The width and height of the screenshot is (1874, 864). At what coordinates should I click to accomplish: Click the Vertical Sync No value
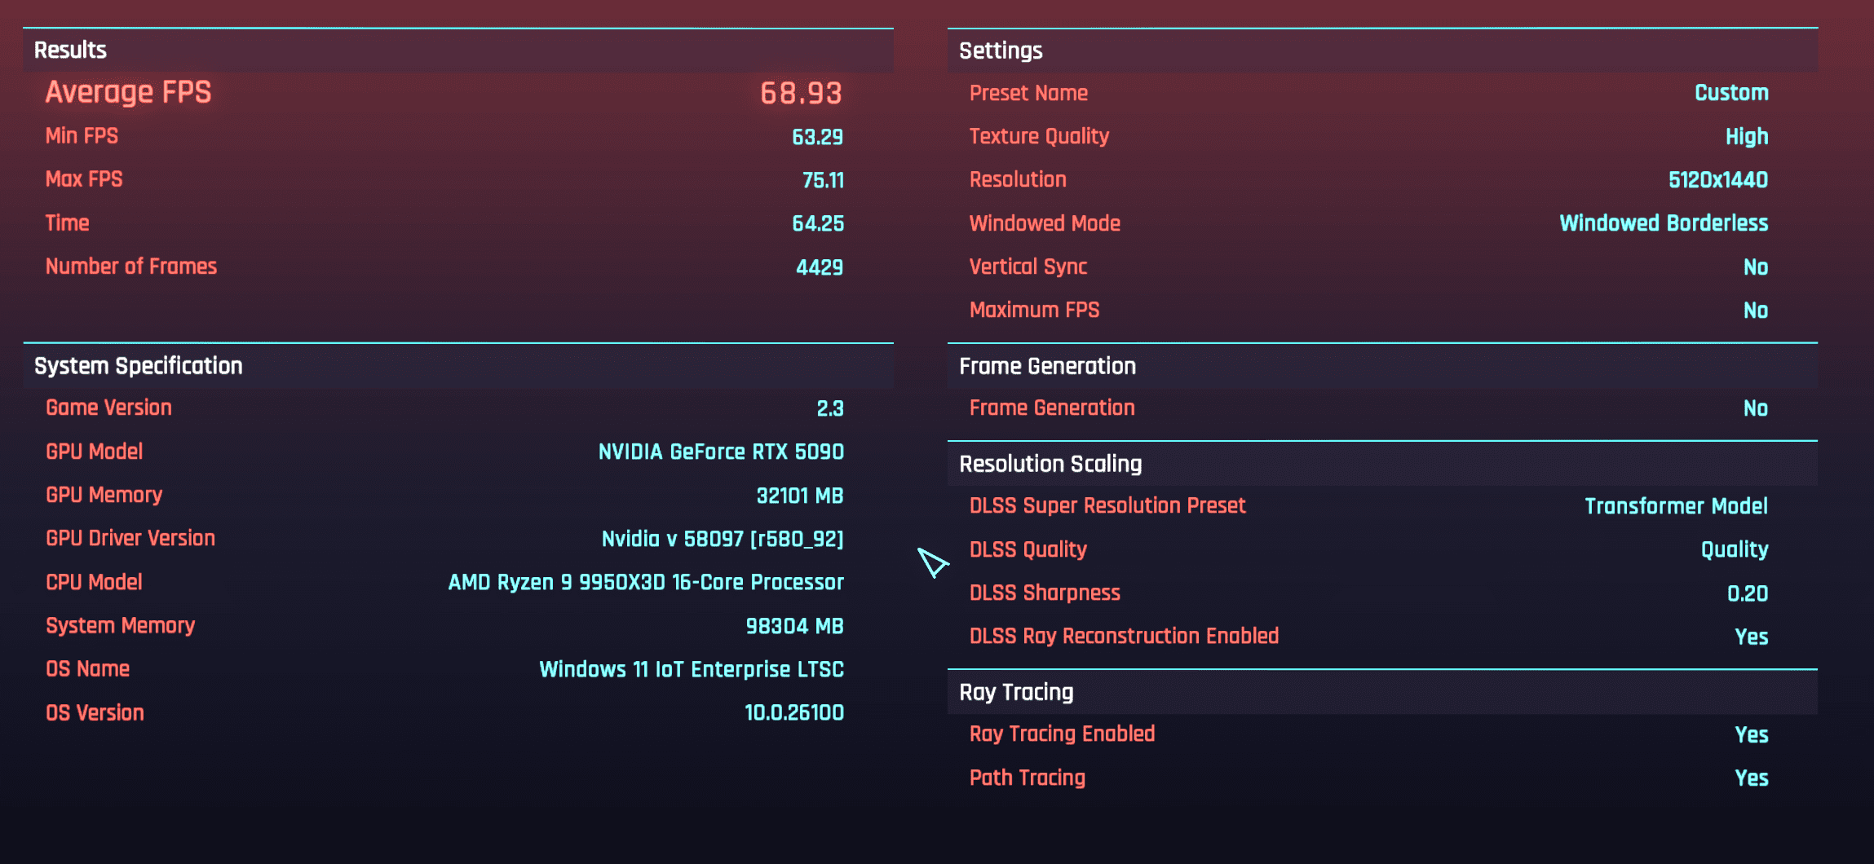pos(1755,267)
